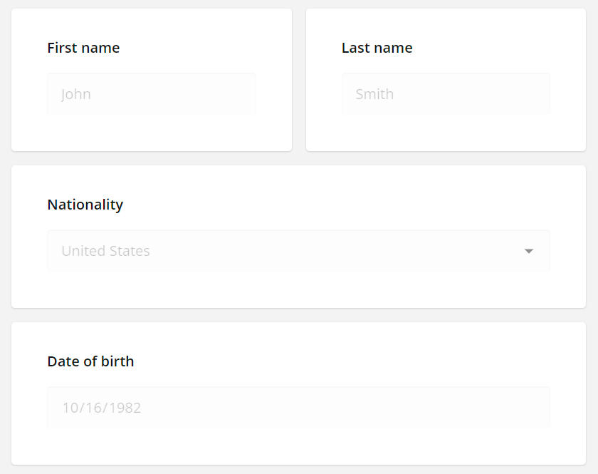Click the Date of birth label
This screenshot has height=474, width=598.
(x=90, y=361)
